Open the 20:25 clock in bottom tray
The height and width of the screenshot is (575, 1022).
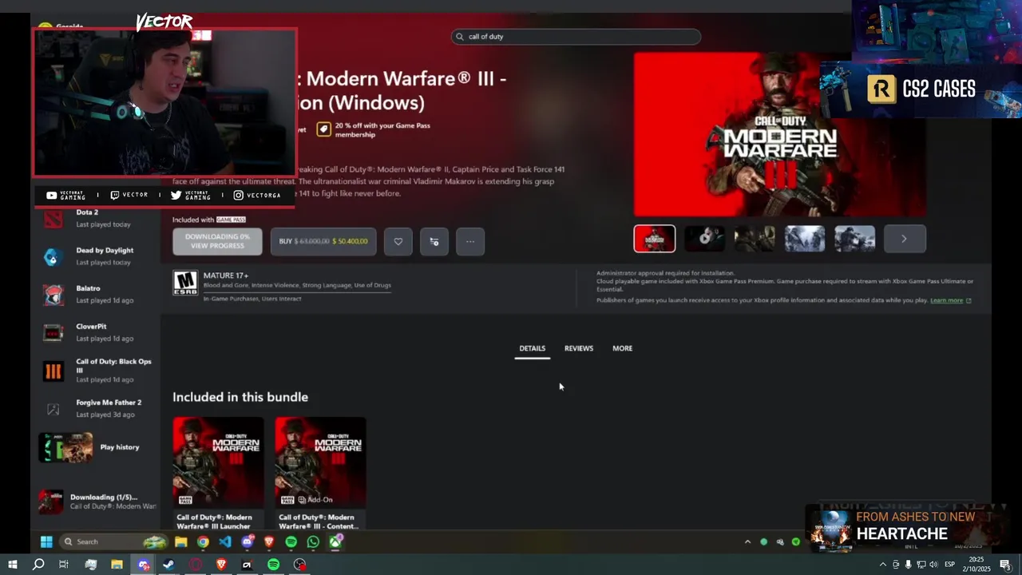pyautogui.click(x=977, y=565)
